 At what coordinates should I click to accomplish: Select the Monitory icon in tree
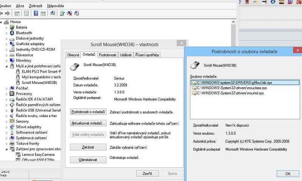pos(12,61)
